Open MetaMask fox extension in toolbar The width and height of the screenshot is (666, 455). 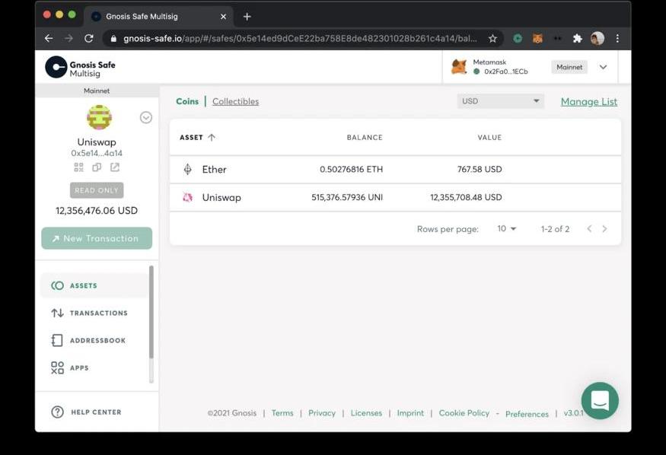[x=537, y=39]
